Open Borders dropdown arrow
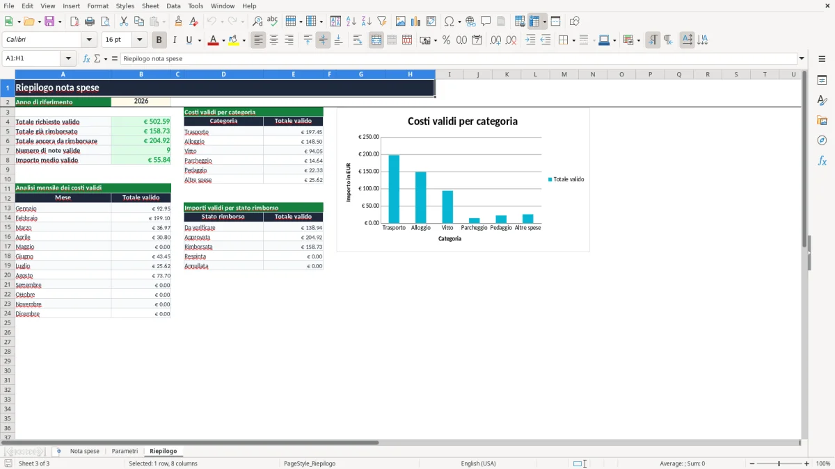835x469 pixels. click(x=573, y=40)
